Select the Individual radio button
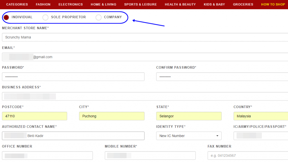The width and height of the screenshot is (288, 162). [6, 17]
